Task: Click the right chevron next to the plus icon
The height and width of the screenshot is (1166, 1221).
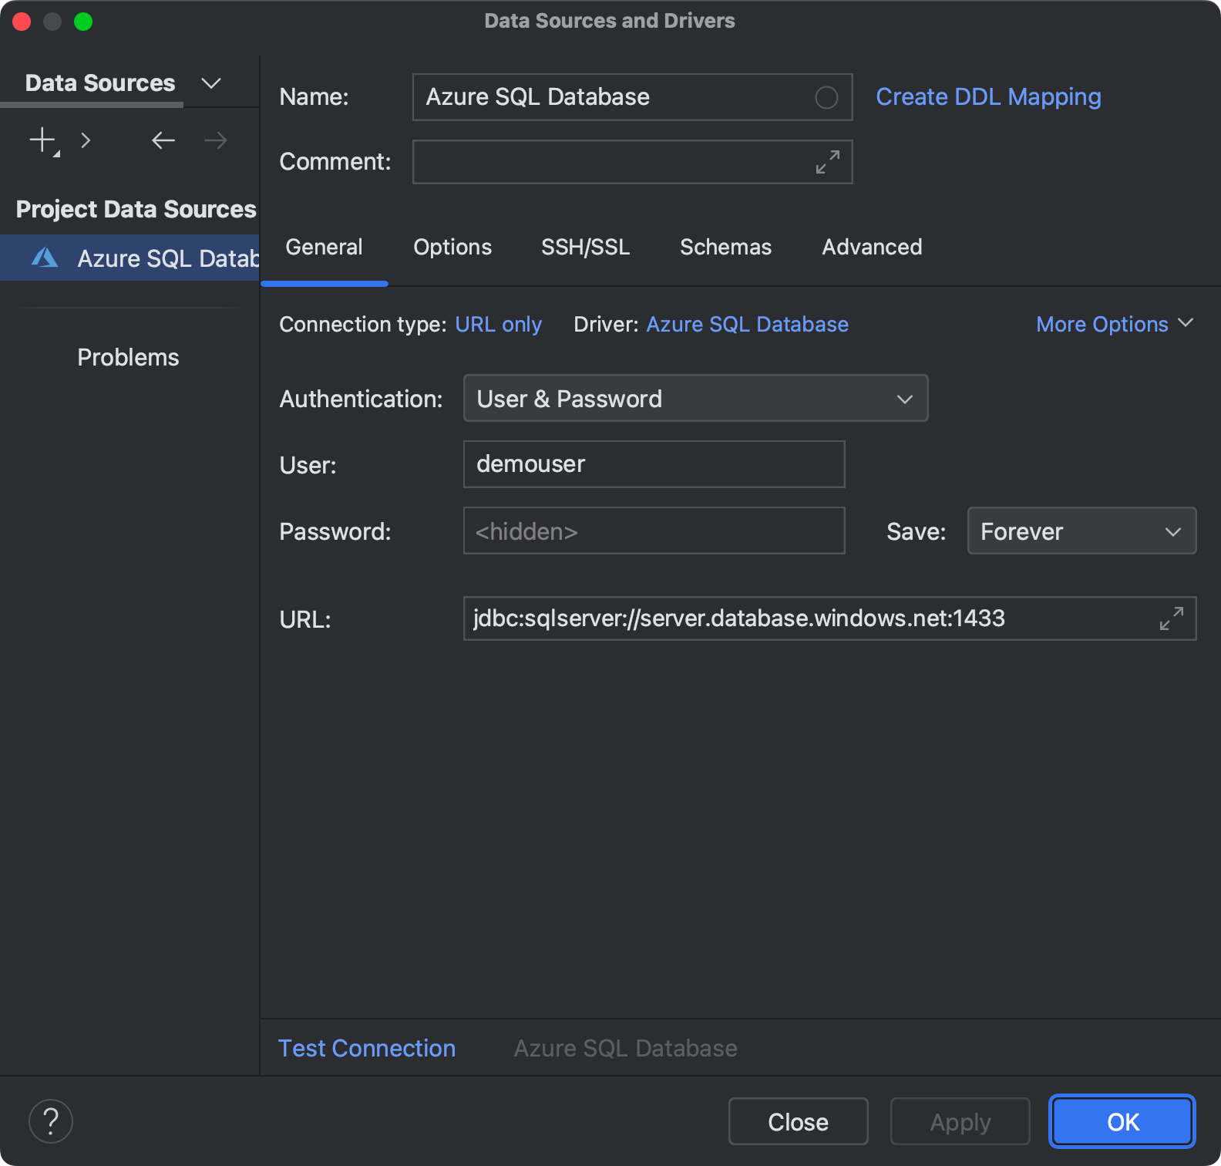Action: tap(86, 140)
